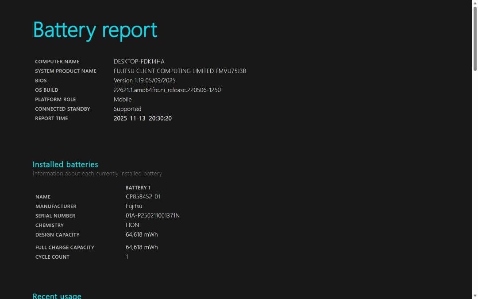Screen dimensions: 478x299
Task: Select the PLATFORM ROLE Mobile value
Action: point(123,99)
